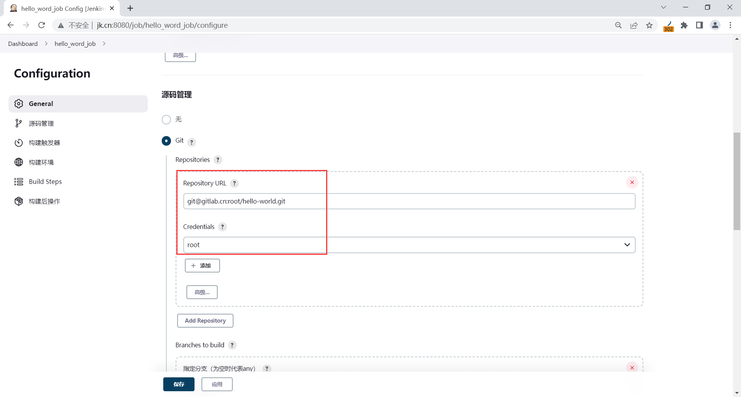
Task: Go to 构建环境 section
Action: point(78,162)
